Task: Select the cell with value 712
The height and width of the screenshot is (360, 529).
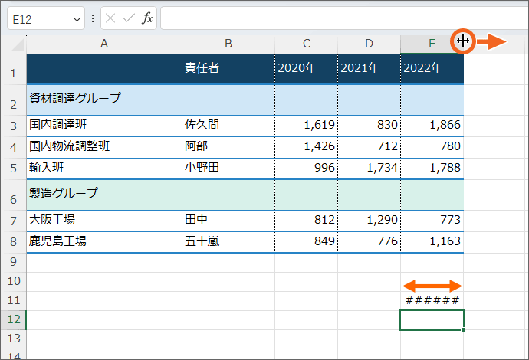Action: [369, 147]
